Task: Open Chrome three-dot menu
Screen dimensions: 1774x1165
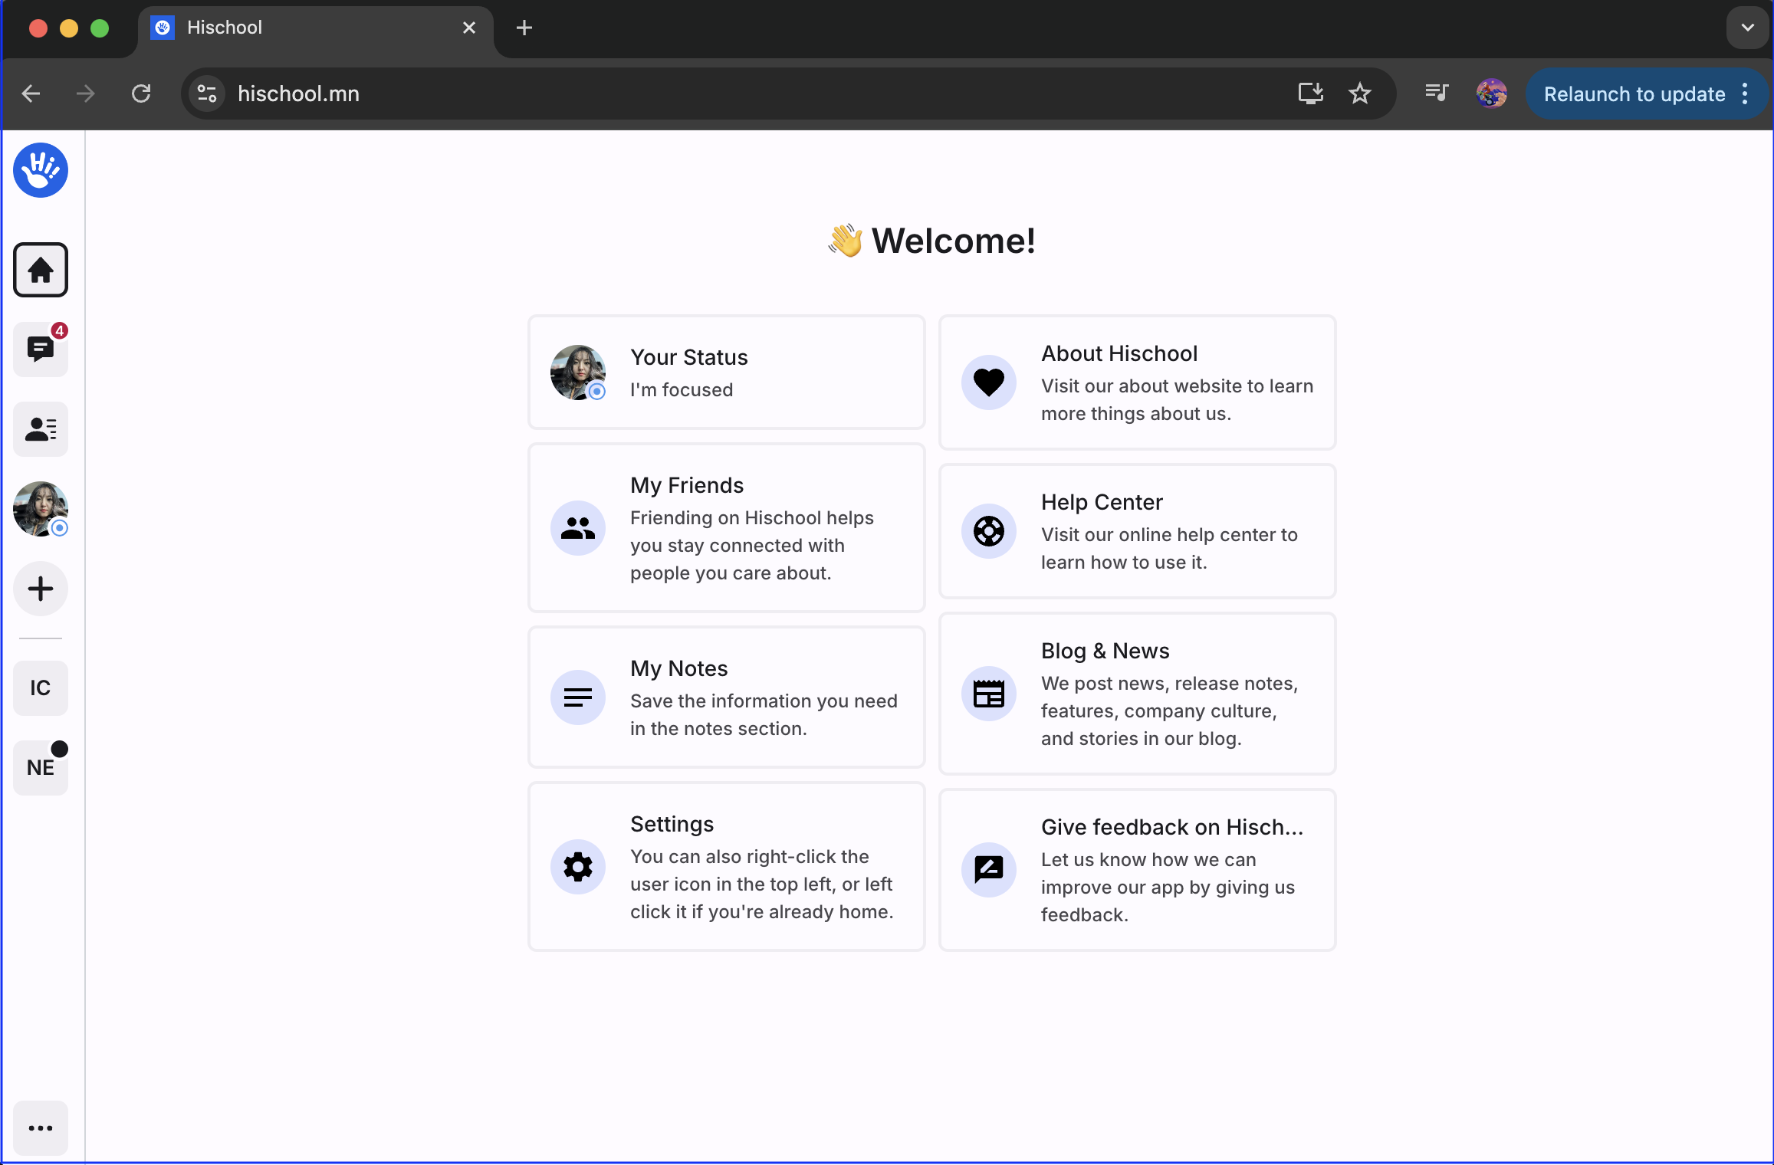Action: tap(1746, 94)
